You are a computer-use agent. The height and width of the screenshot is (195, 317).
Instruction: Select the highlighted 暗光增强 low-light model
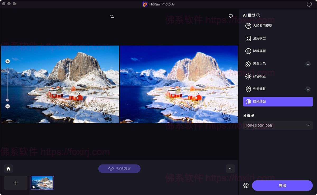[278, 101]
